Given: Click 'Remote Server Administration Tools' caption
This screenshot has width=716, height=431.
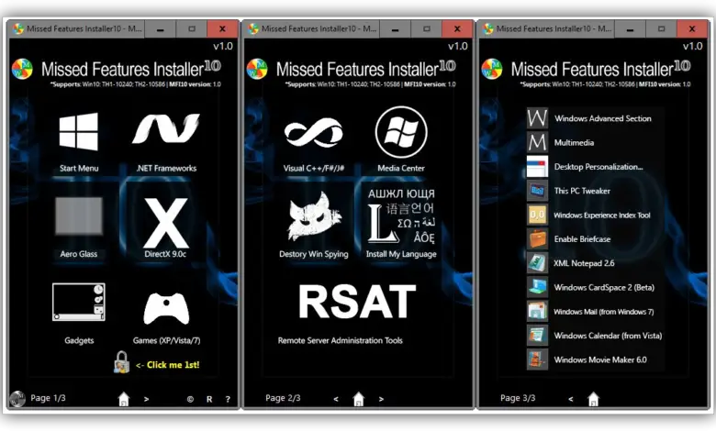Looking at the screenshot, I should (x=341, y=340).
